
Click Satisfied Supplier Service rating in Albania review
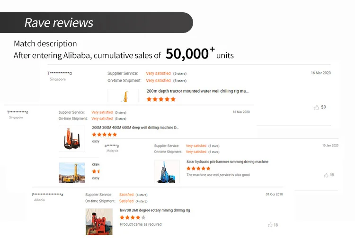[126, 195]
